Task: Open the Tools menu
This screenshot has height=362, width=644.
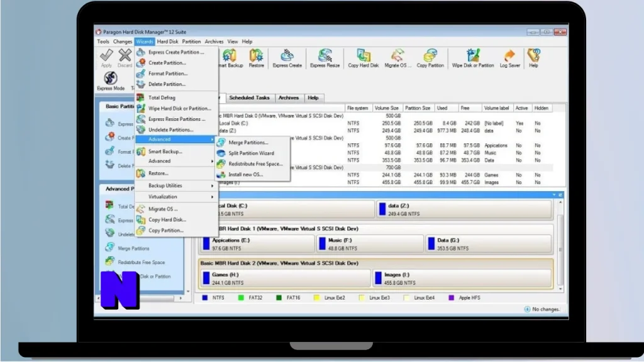Action: pos(103,41)
